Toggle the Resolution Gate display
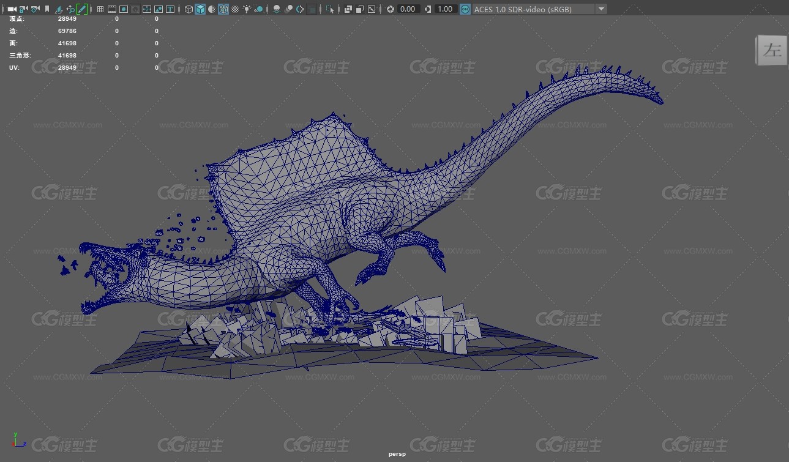Image resolution: width=789 pixels, height=462 pixels. tap(124, 9)
